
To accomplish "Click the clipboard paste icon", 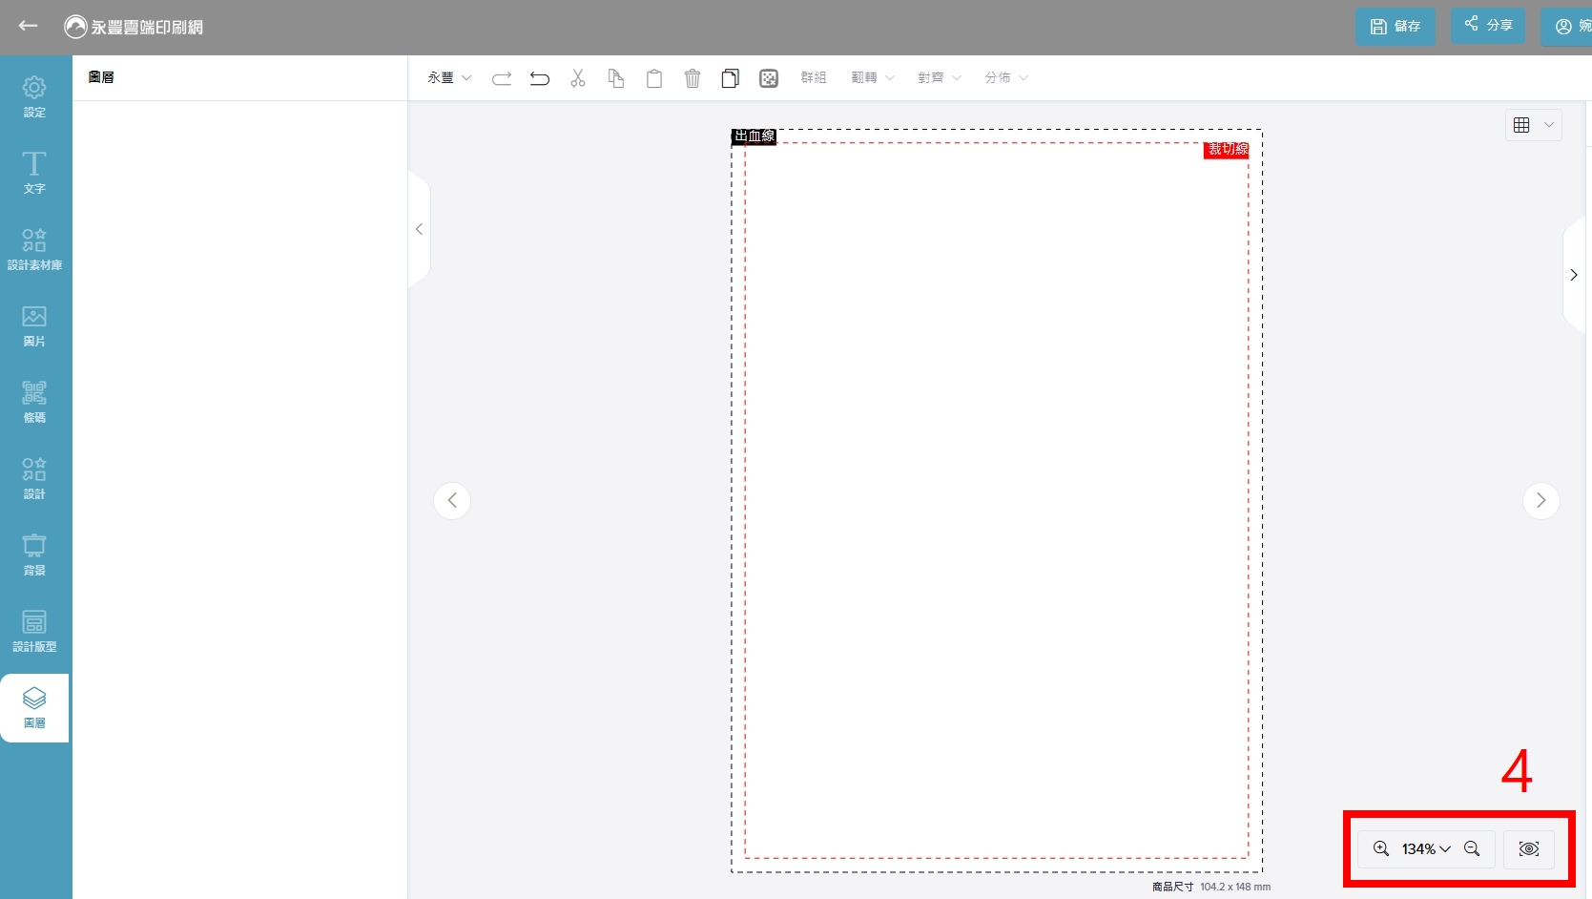I will tap(654, 78).
